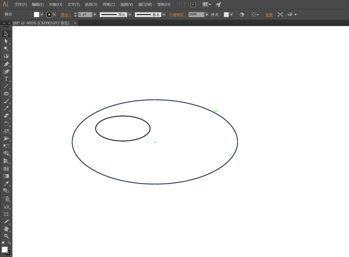
Task: Open the 编辑(E) menu
Action: [x=37, y=5]
